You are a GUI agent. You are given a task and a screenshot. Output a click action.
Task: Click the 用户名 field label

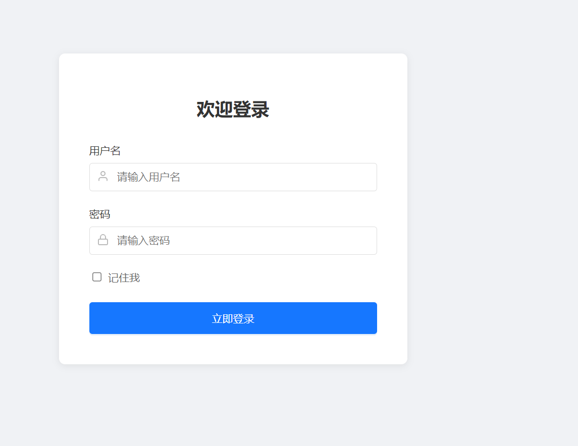[x=105, y=151]
